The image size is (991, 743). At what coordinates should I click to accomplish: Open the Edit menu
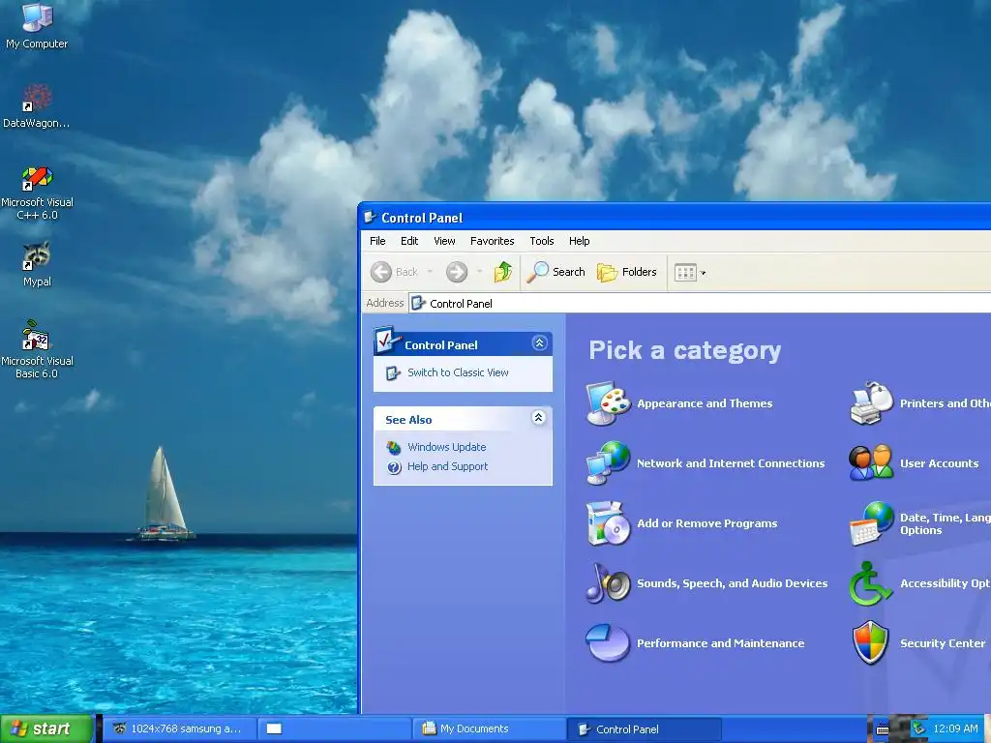pyautogui.click(x=409, y=241)
